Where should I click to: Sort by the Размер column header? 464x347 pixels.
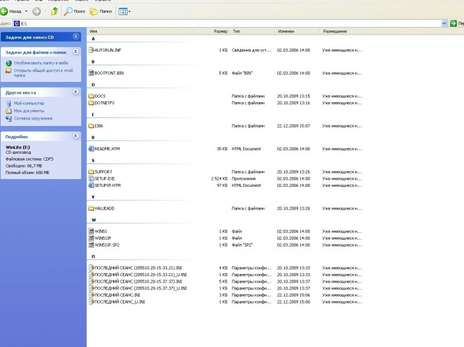(211, 31)
